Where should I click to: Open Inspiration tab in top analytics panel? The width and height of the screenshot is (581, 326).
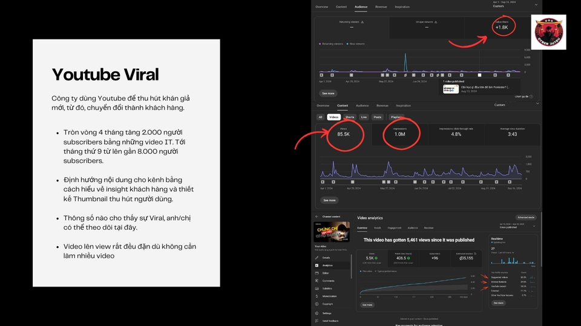pyautogui.click(x=402, y=7)
